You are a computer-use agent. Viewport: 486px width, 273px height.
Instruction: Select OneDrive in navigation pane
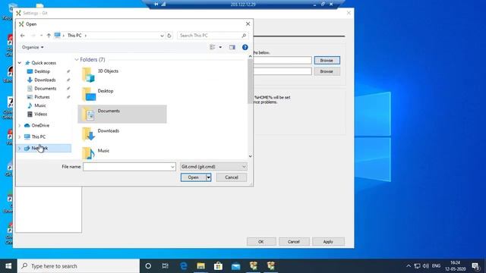[x=40, y=125]
